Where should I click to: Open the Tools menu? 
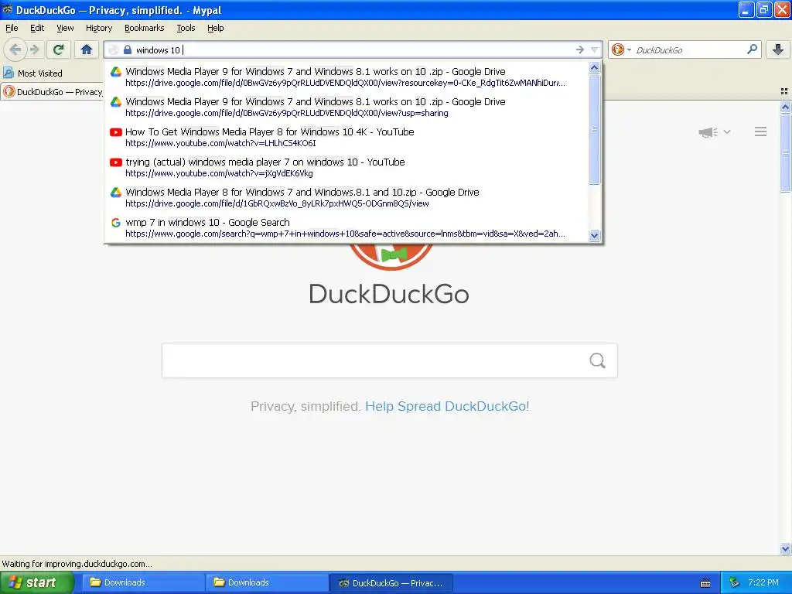[186, 28]
